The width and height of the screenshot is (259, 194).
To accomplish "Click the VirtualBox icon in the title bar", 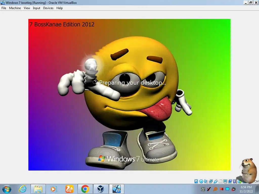I will (x=3, y=3).
